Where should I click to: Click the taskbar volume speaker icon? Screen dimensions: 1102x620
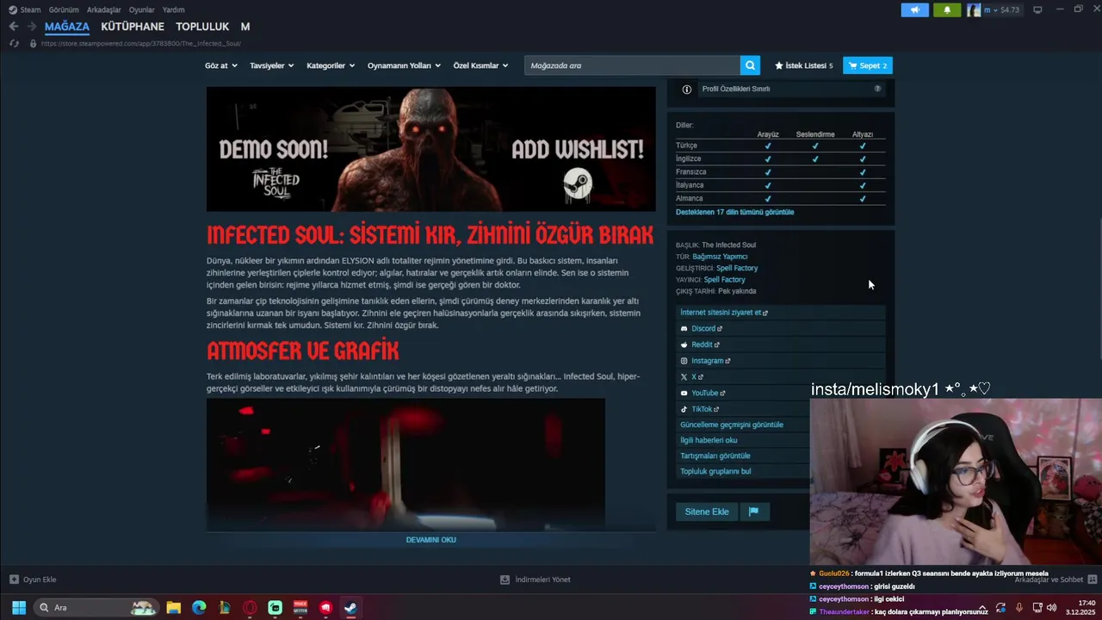(x=1051, y=608)
